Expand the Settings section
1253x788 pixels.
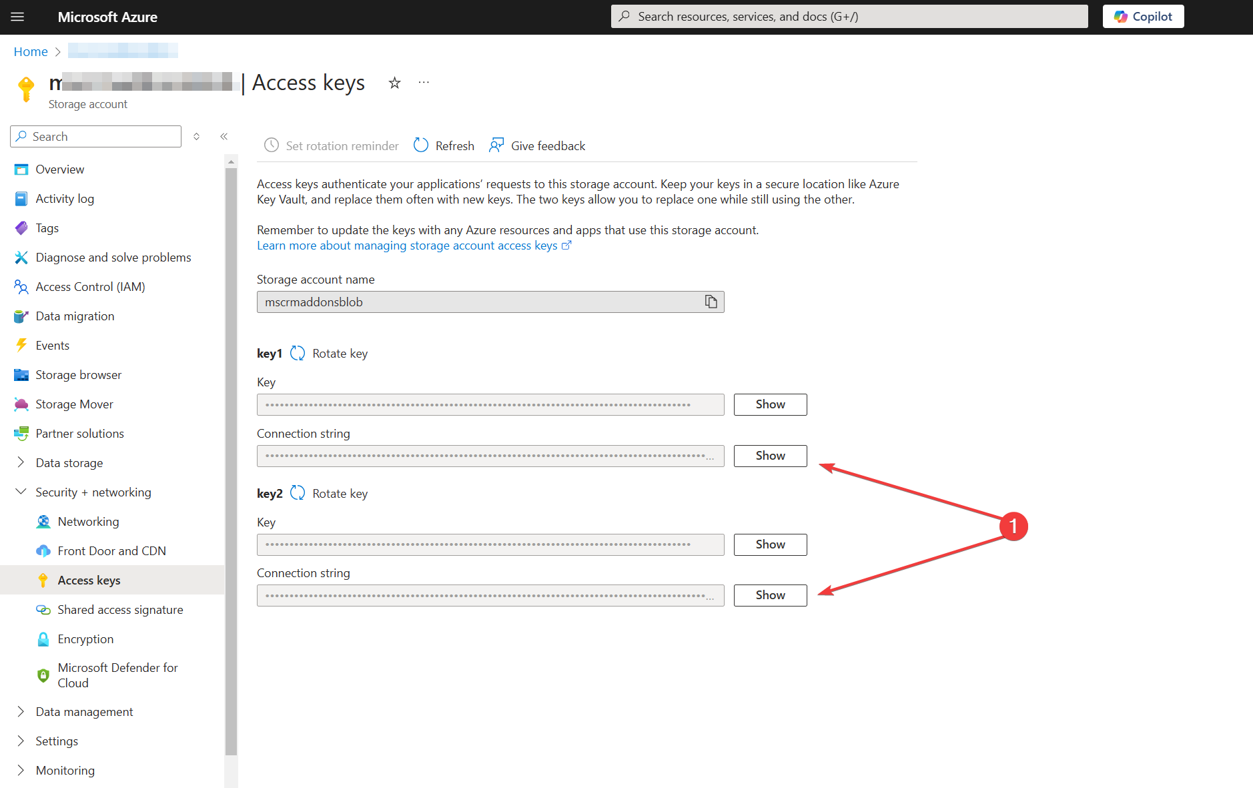pyautogui.click(x=21, y=741)
